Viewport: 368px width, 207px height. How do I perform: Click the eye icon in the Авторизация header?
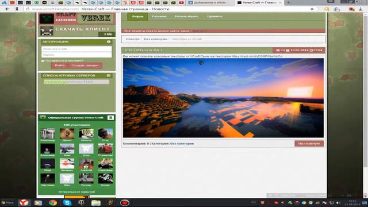point(109,41)
